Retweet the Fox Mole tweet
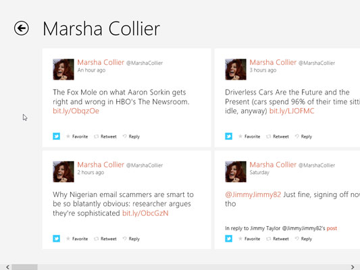The width and height of the screenshot is (360, 270). click(105, 136)
